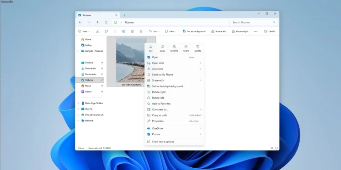341x170 pixels.
Task: Click Rotate left in the toolbar
Action: pyautogui.click(x=219, y=31)
